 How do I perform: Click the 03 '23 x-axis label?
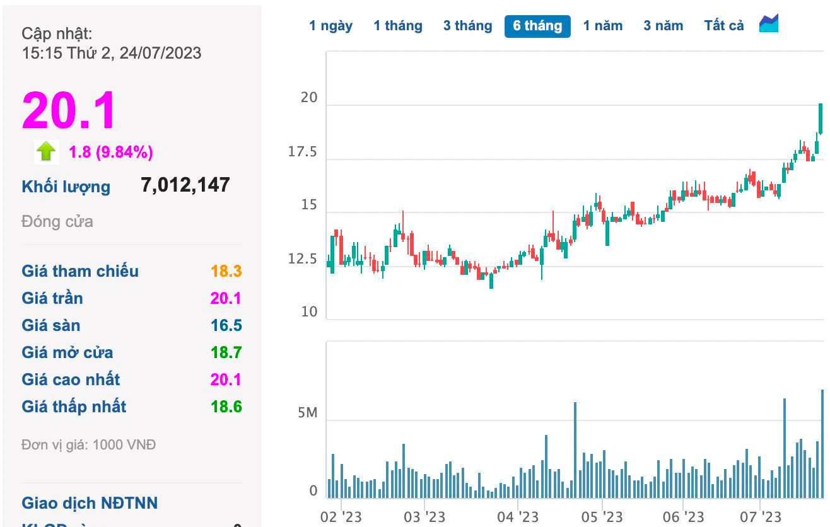click(x=424, y=518)
